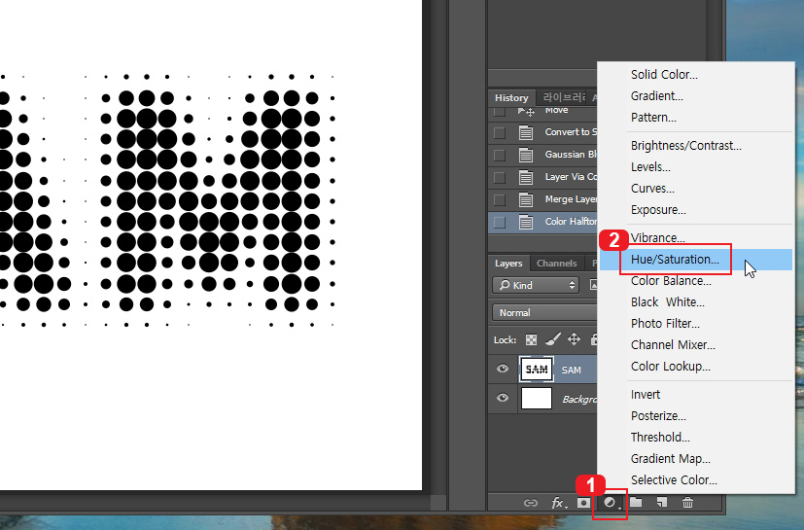Select Black White adjustment
Image resolution: width=804 pixels, height=530 pixels.
tap(668, 302)
